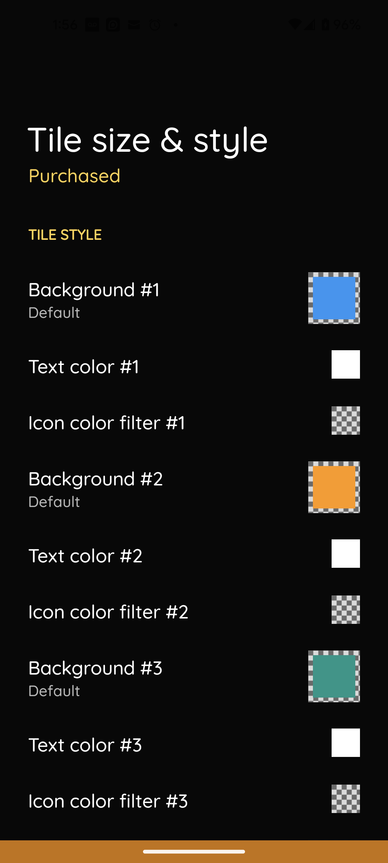Image resolution: width=388 pixels, height=863 pixels.
Task: Open the Text color #2 setting
Action: [x=86, y=556]
